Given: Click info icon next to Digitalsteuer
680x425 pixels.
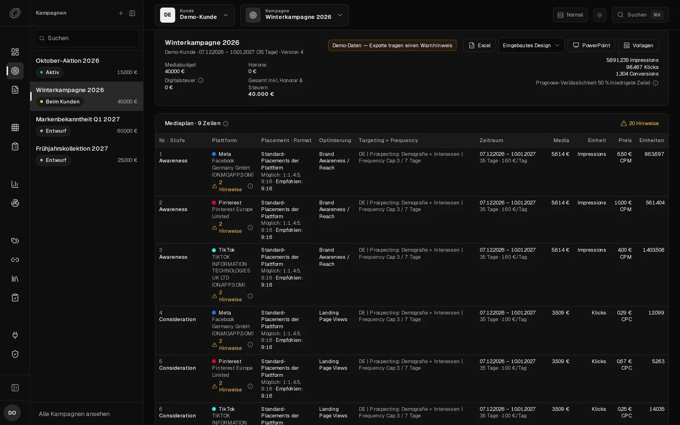Looking at the screenshot, I should (201, 80).
